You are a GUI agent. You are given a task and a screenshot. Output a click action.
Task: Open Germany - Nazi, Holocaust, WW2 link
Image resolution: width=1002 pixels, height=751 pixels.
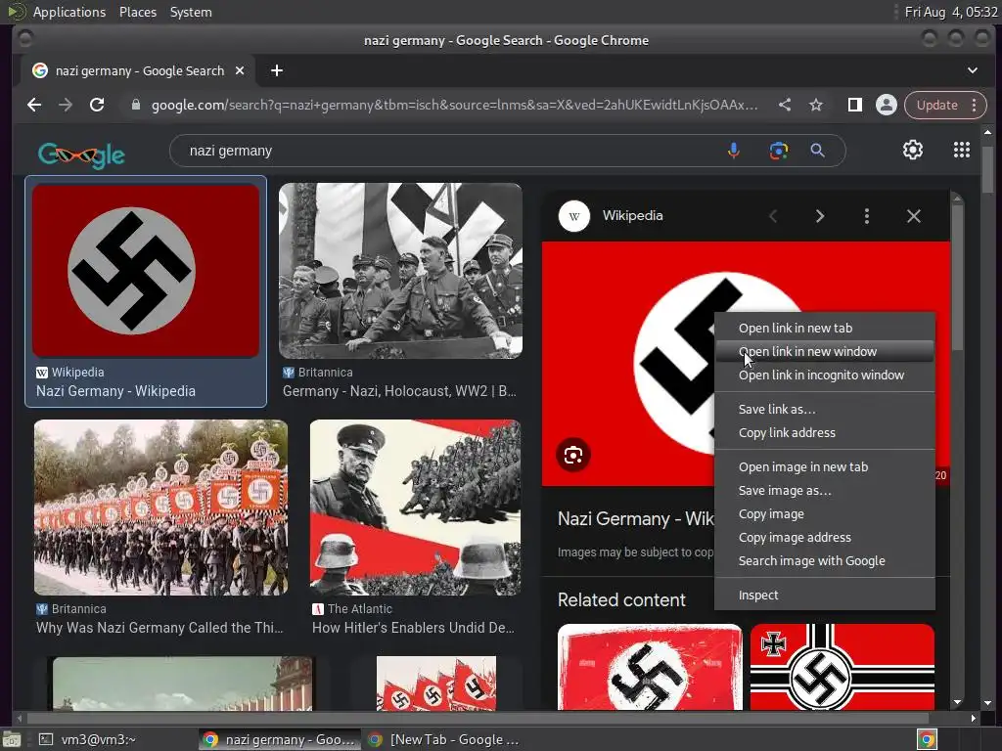point(399,391)
